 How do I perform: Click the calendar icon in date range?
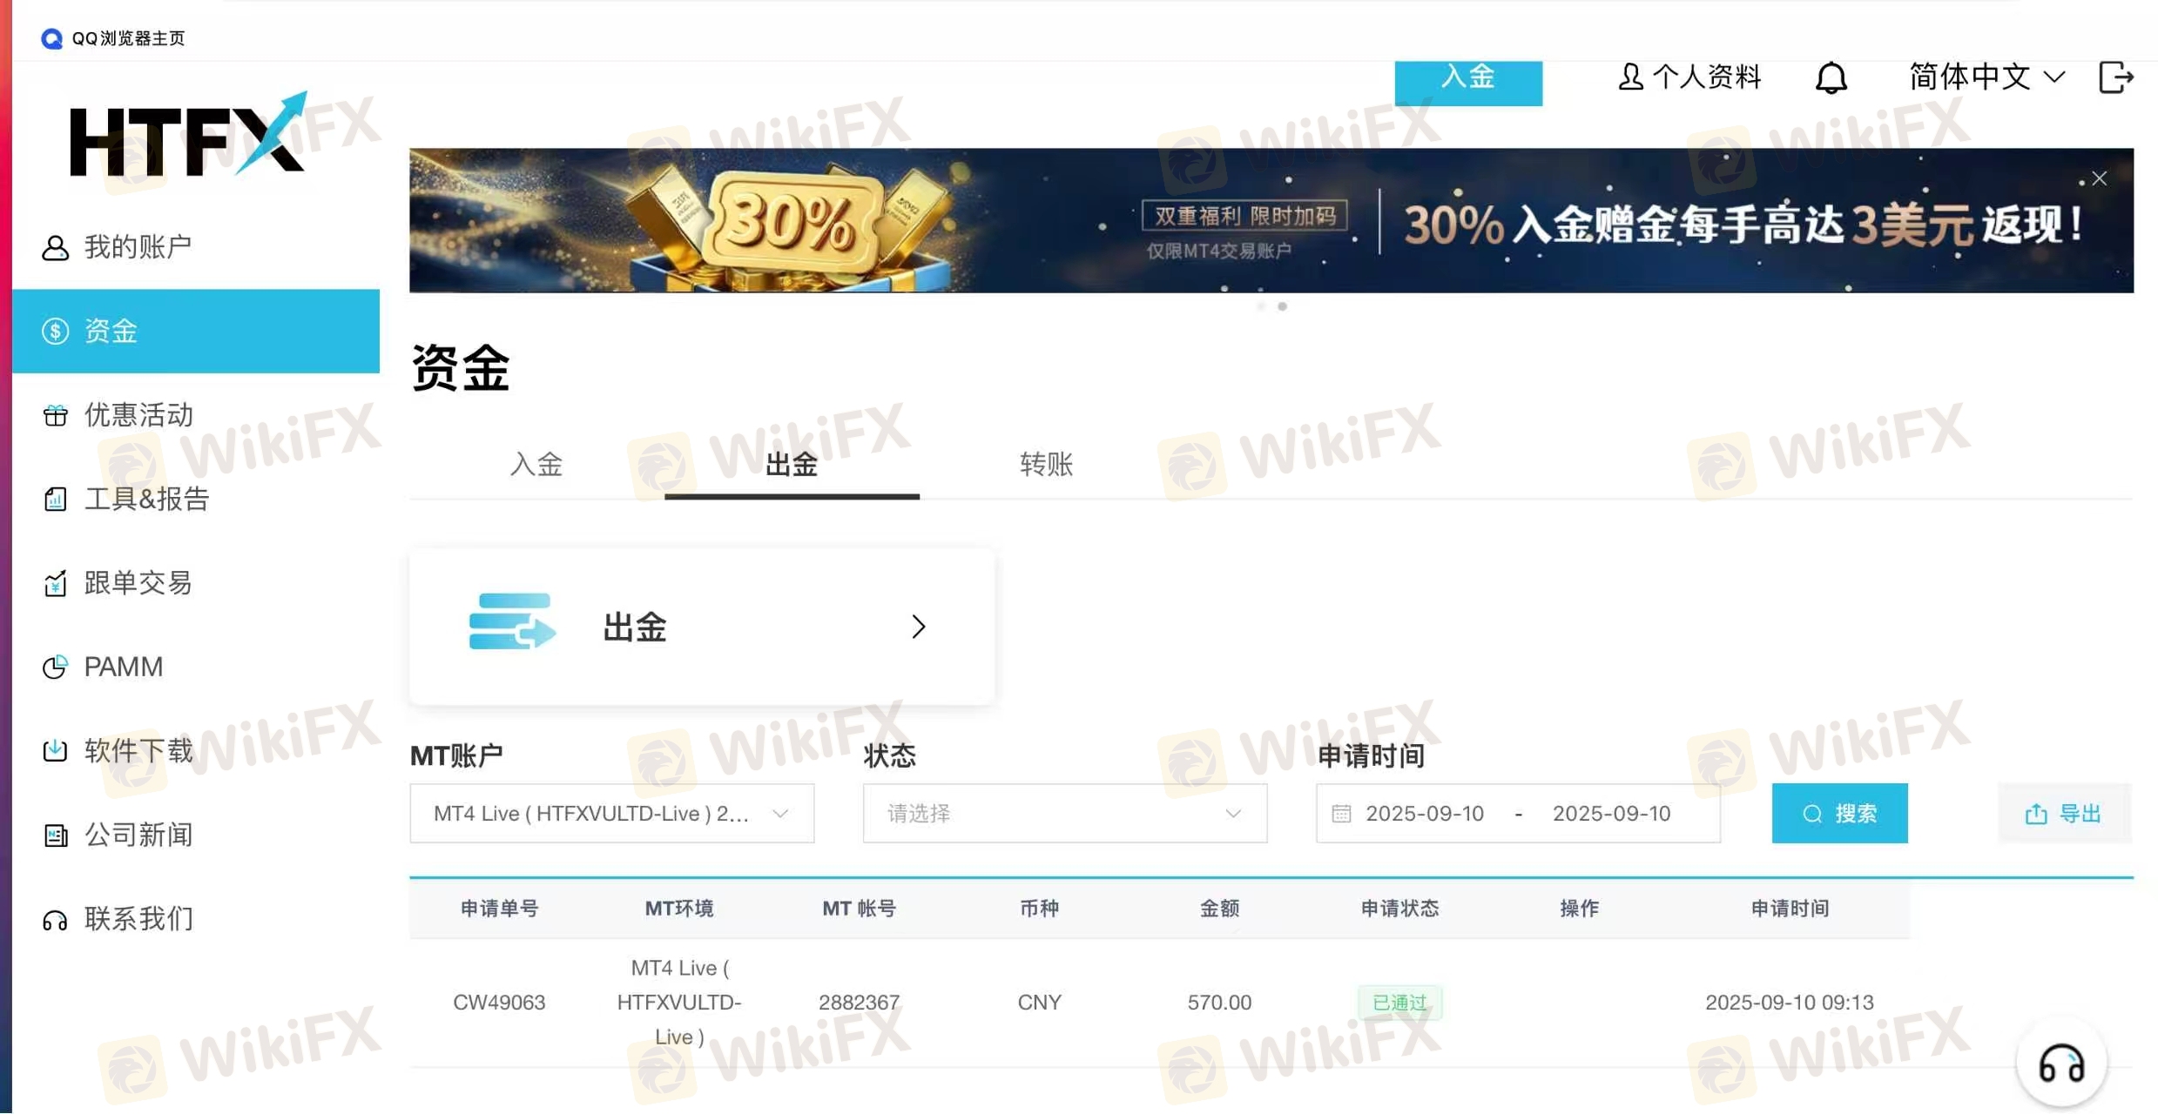pyautogui.click(x=1341, y=814)
